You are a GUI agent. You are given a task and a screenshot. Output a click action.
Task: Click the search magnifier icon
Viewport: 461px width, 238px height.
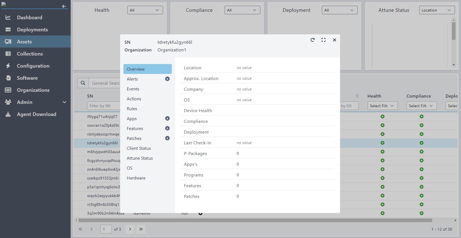click(83, 83)
